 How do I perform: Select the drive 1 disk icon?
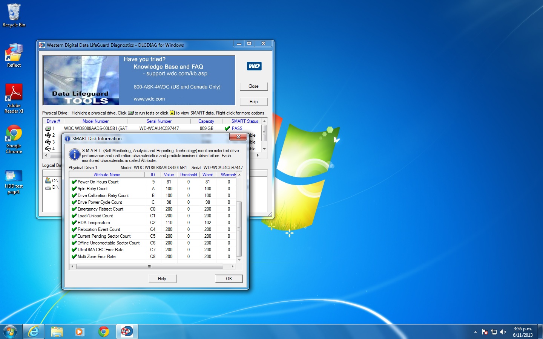point(48,128)
